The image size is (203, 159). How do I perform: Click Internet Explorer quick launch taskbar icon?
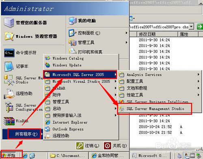(25, 156)
